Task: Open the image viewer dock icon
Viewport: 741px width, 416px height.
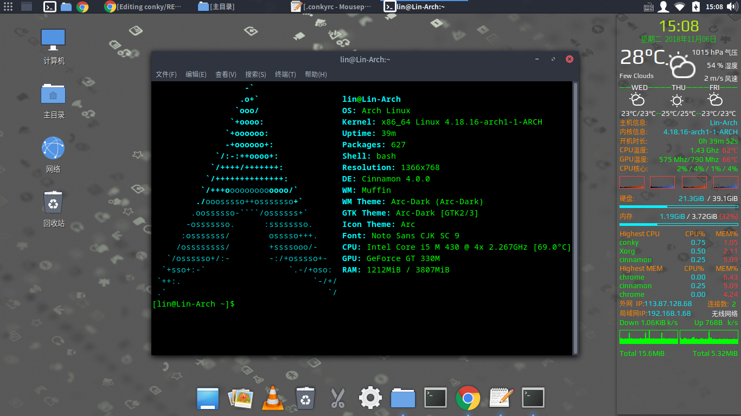Action: coord(240,399)
